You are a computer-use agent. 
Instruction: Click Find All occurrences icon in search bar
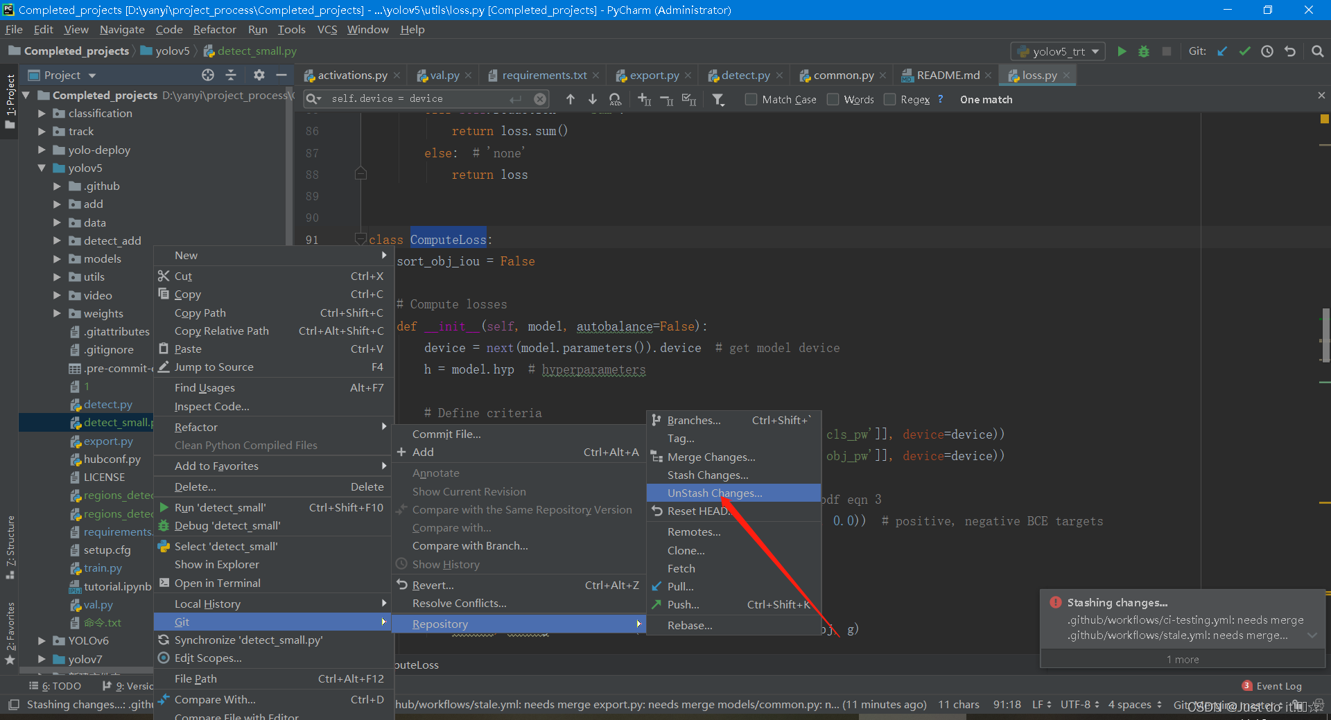tap(615, 99)
